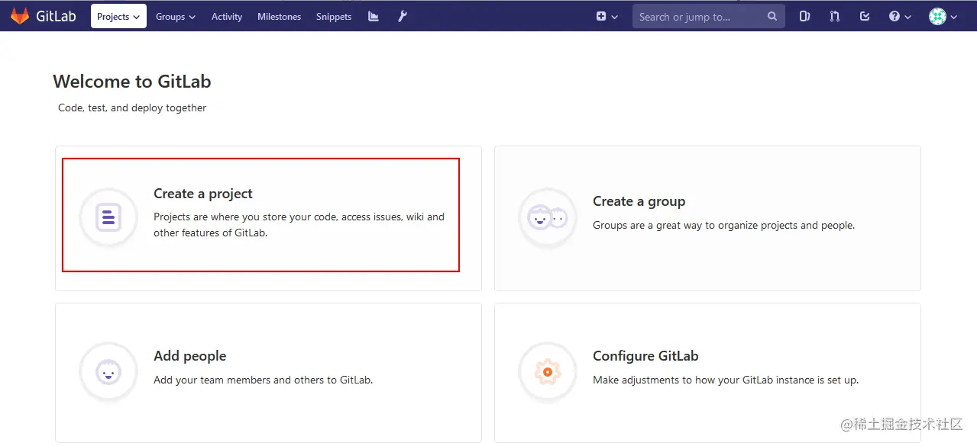Open Milestones from the top bar
This screenshot has height=446, width=977.
click(279, 16)
